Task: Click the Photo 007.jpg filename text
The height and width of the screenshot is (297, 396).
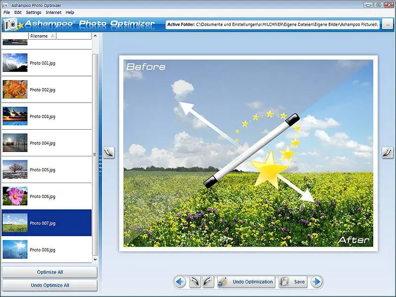Action: 43,223
